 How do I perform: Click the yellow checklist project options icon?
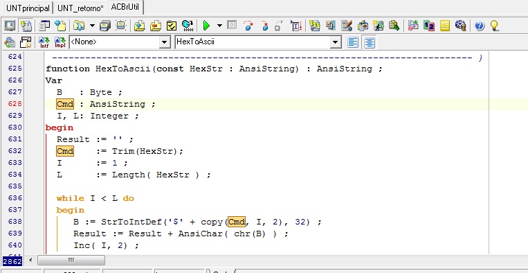pos(172,26)
